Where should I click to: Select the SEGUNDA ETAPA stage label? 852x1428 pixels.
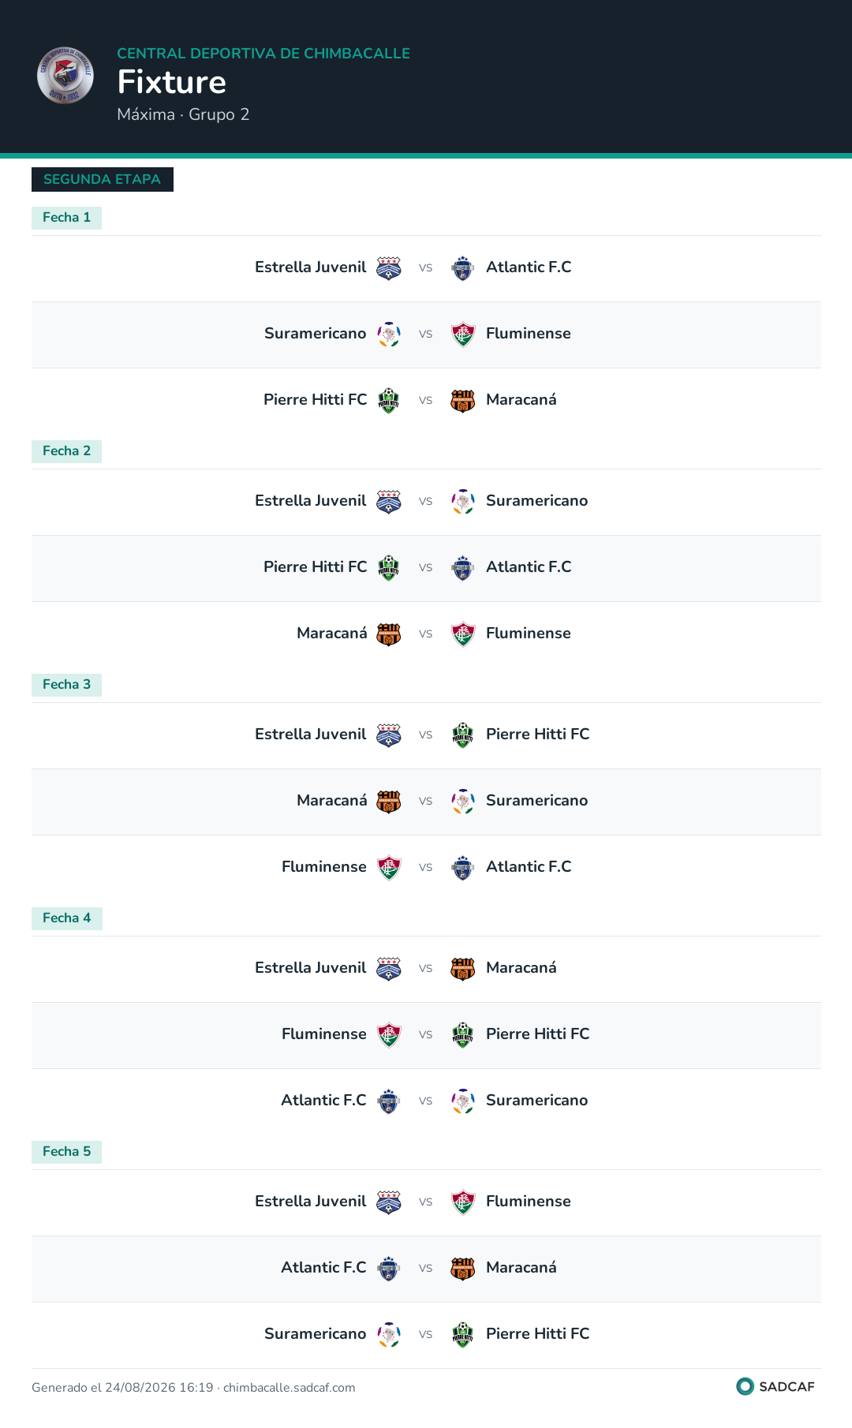(103, 179)
